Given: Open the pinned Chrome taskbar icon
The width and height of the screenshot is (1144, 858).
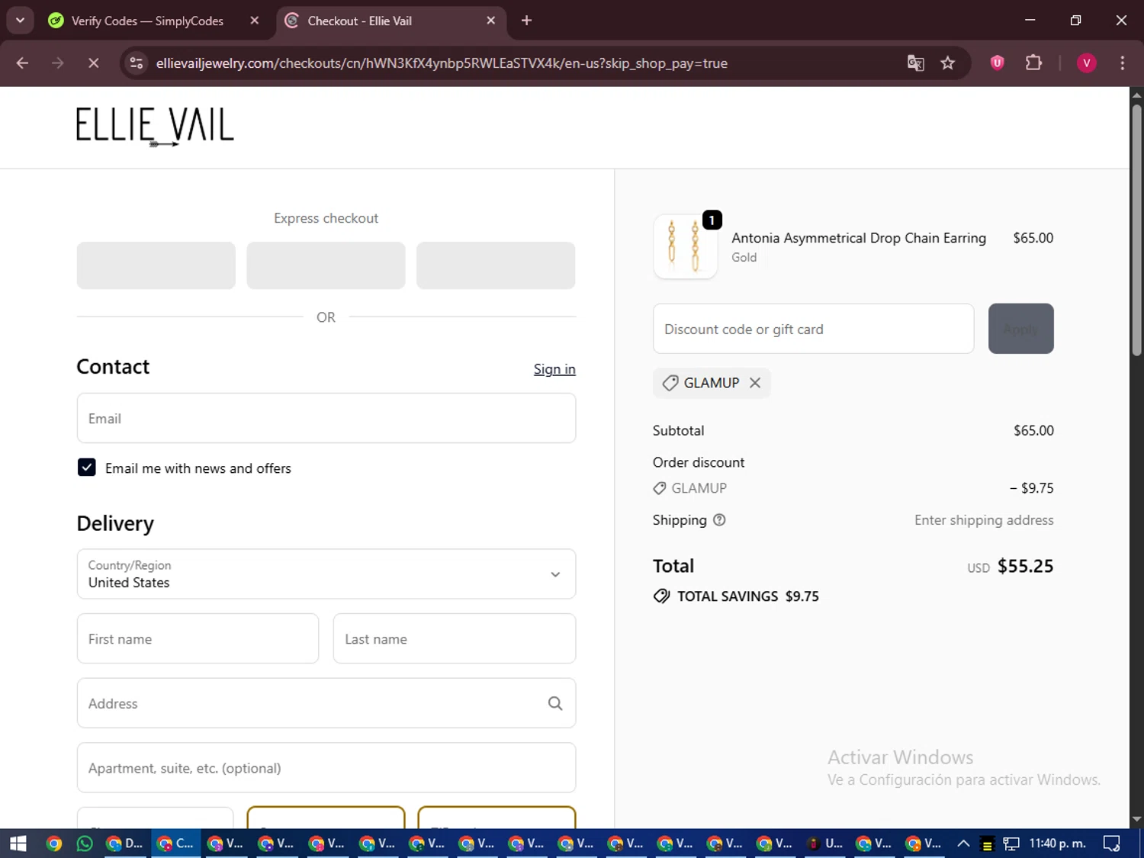Looking at the screenshot, I should (x=53, y=844).
